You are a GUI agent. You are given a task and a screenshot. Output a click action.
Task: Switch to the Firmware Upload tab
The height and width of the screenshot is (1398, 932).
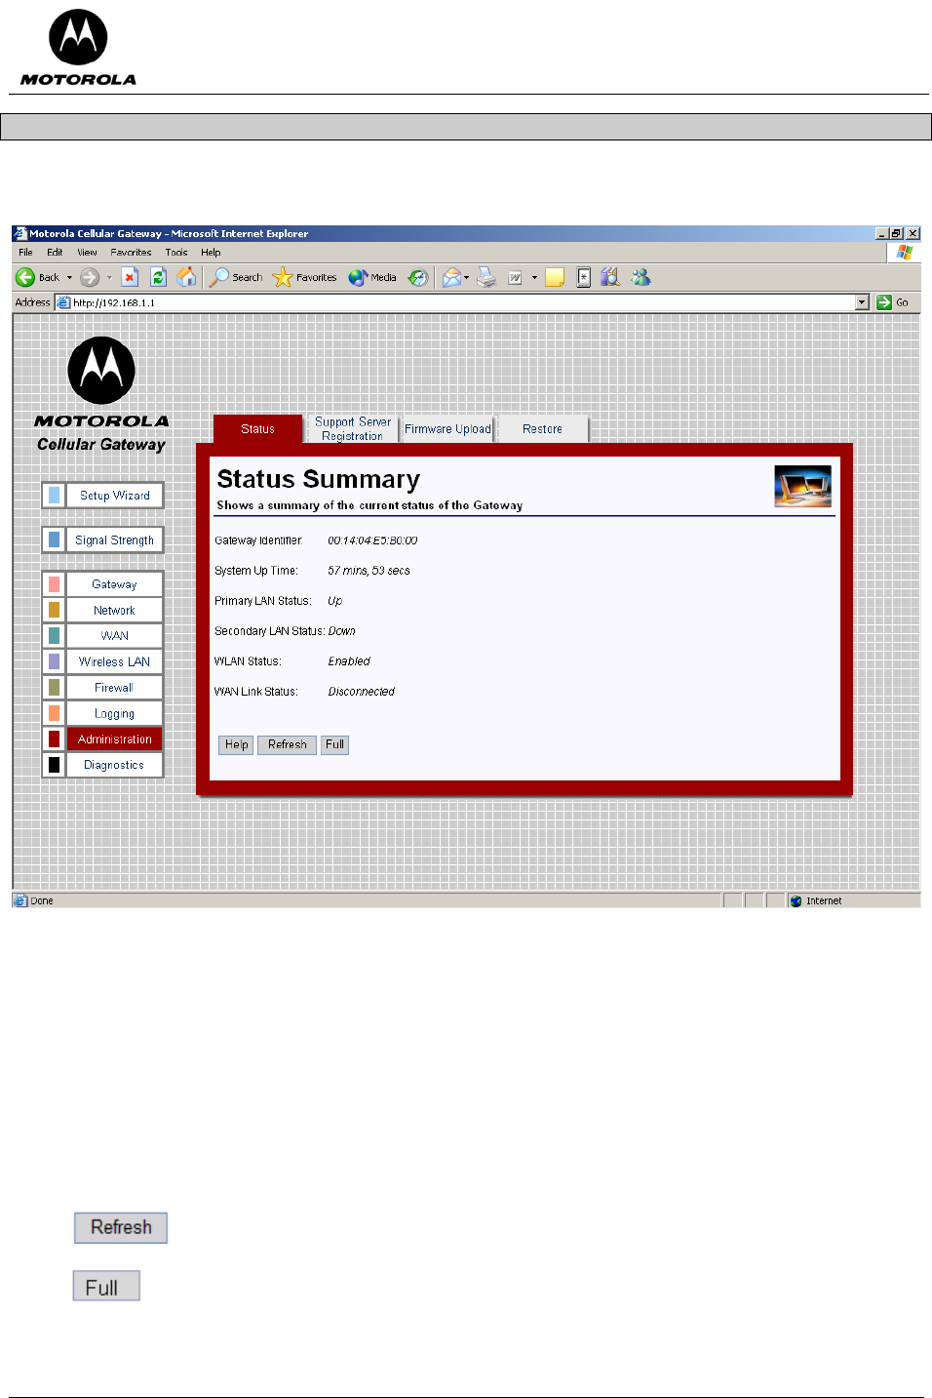(447, 429)
